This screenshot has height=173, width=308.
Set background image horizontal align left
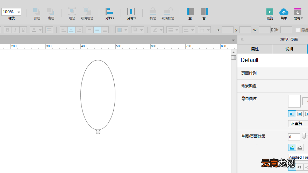pos(292,114)
